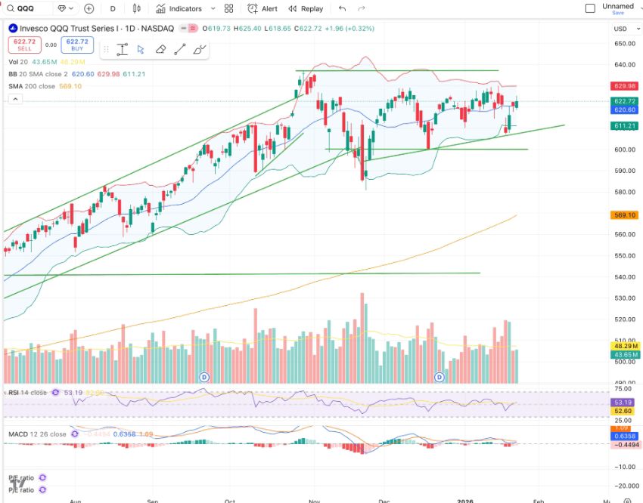Screen dimensions: 643x503
Task: Click the QQQ symbol search field
Action: coord(27,9)
